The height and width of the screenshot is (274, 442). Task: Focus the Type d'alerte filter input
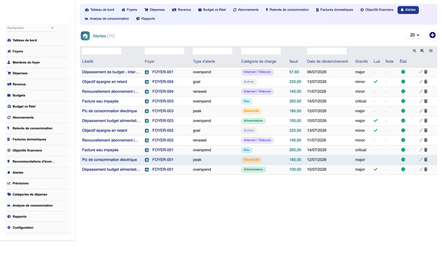coord(213,51)
